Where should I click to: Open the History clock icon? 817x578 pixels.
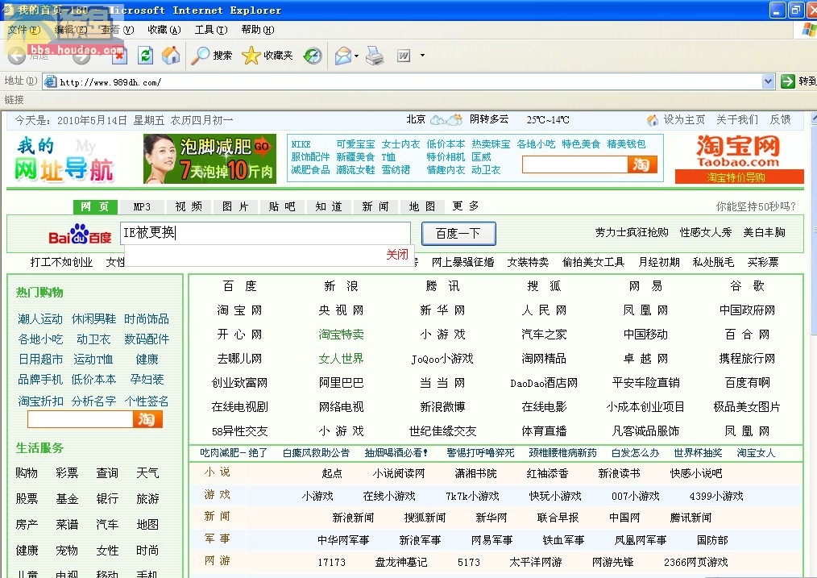(313, 56)
